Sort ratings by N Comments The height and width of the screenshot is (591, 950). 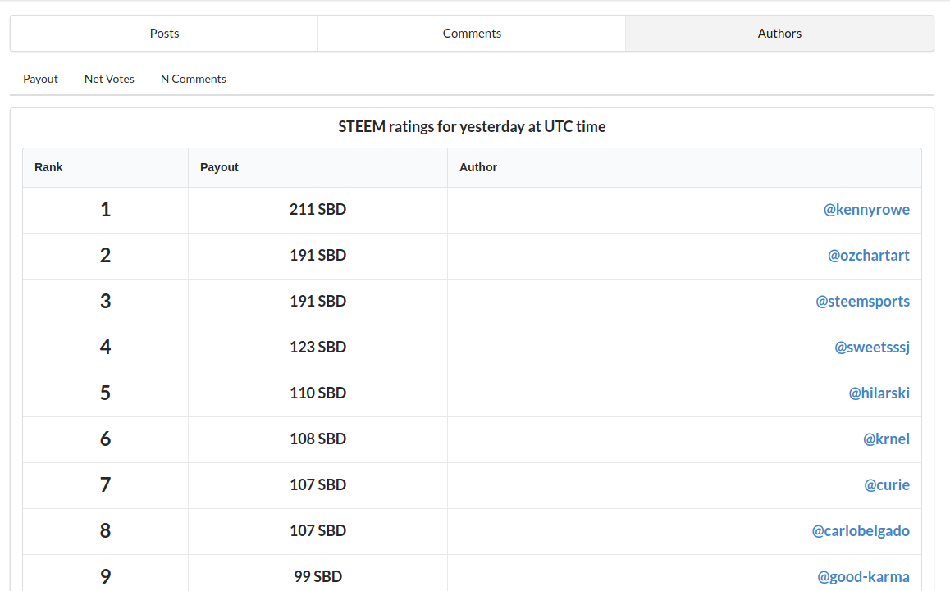click(x=194, y=79)
